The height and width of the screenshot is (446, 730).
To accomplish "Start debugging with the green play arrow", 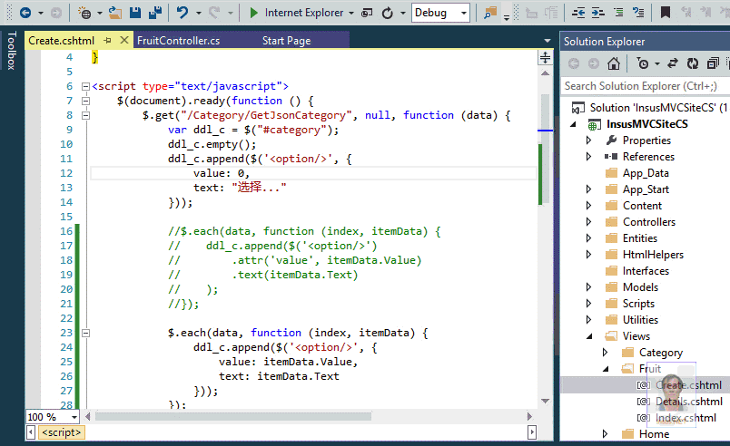I will [x=253, y=13].
